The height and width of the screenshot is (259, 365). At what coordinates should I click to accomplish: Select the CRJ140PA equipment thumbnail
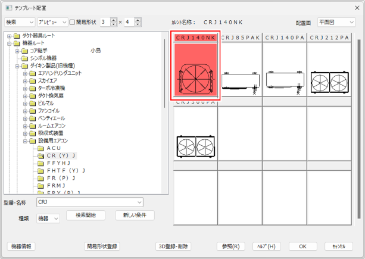283,71
